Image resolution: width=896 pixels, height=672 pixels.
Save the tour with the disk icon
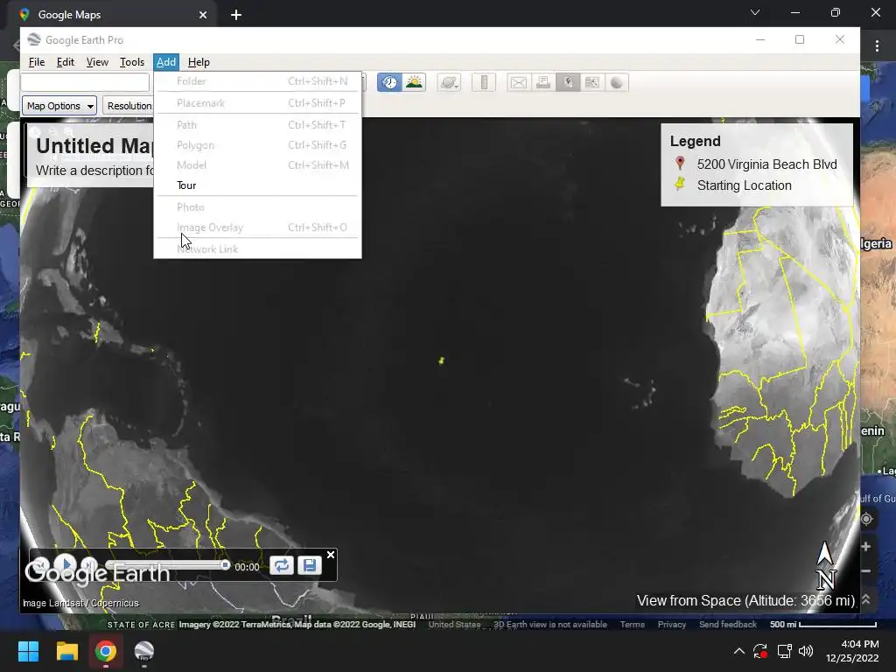(309, 566)
